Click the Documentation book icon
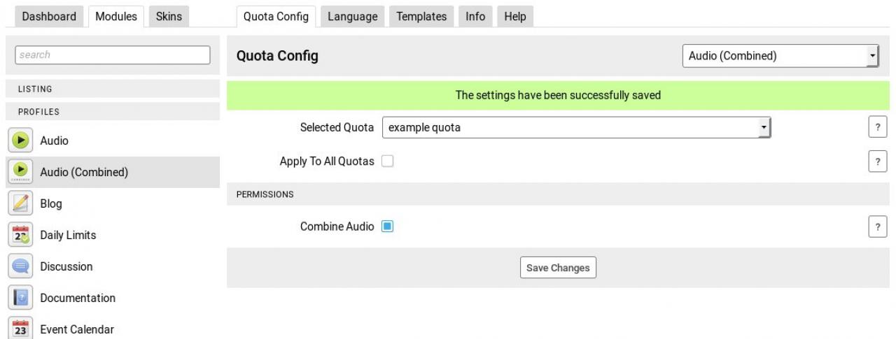896x339 pixels. pos(21,298)
